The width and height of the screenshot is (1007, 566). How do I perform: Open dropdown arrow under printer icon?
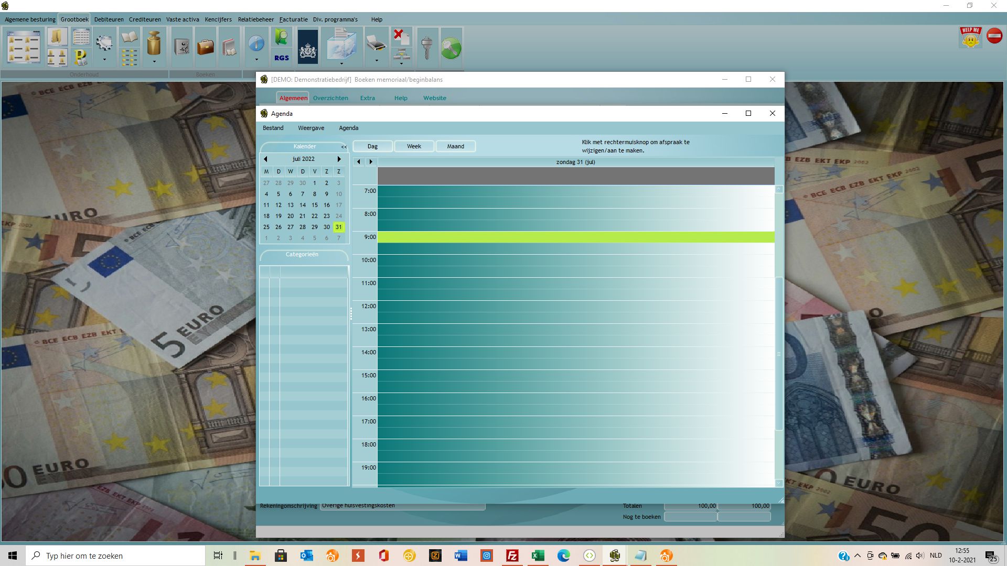(x=376, y=60)
